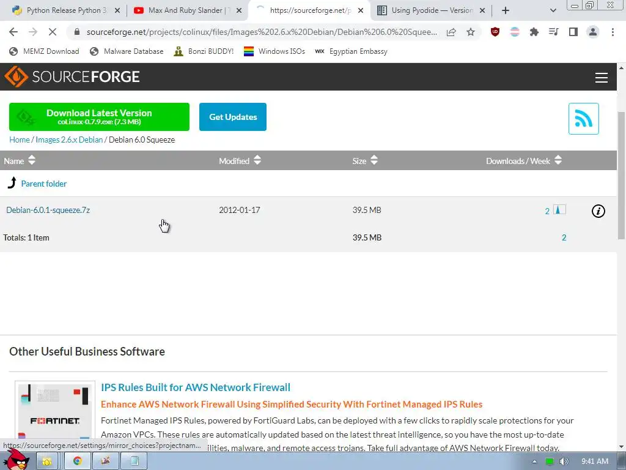
Task: Go to Home breadcrumb link
Action: pos(19,140)
